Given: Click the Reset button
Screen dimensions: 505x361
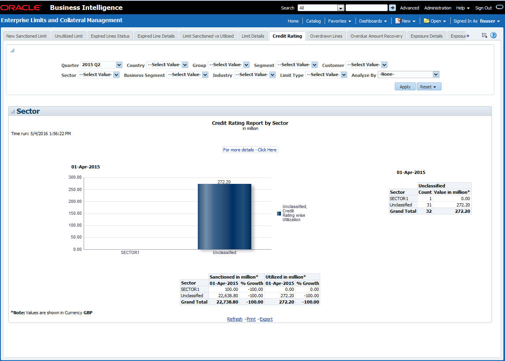Looking at the screenshot, I should pos(428,86).
